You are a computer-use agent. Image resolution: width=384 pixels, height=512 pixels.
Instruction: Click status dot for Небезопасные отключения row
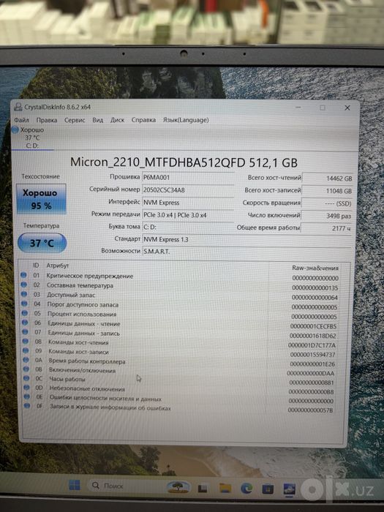pyautogui.click(x=27, y=388)
